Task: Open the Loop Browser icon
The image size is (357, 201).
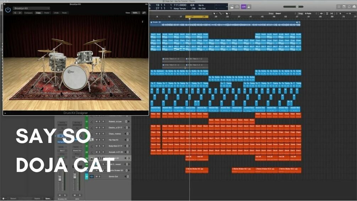Action: point(349,7)
